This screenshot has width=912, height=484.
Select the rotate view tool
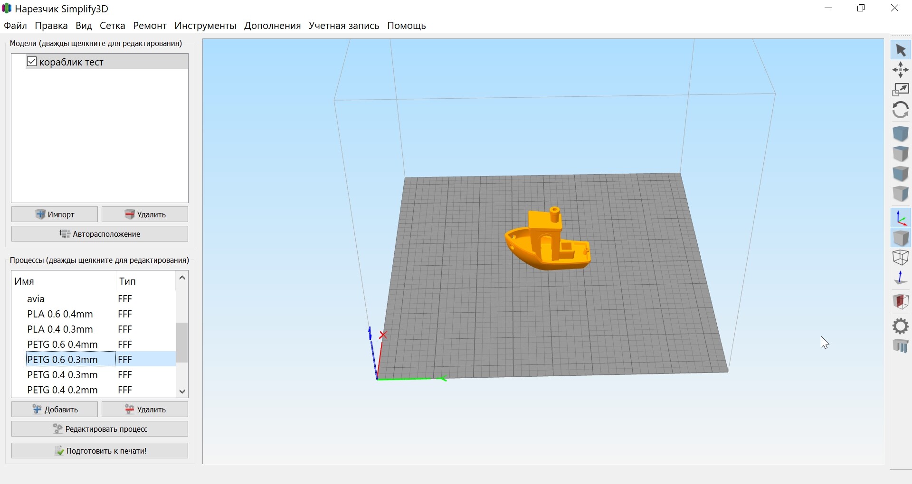pos(901,110)
